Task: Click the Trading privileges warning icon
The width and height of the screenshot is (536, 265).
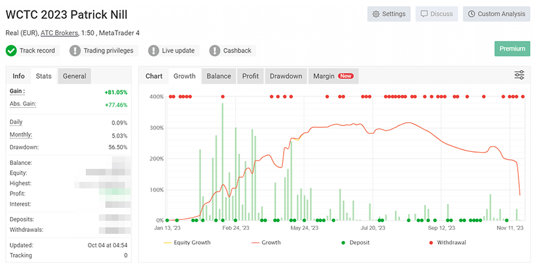Action: click(x=75, y=51)
